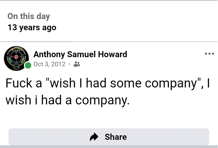Screen dimensions: 218x148
Task: Click the word "company" in the quoted phrase
Action: pyautogui.click(x=170, y=84)
